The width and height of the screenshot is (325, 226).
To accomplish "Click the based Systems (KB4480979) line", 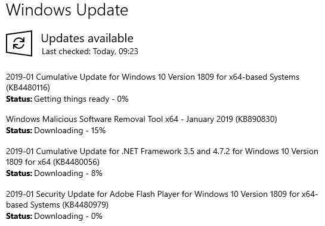I will coord(57,205).
